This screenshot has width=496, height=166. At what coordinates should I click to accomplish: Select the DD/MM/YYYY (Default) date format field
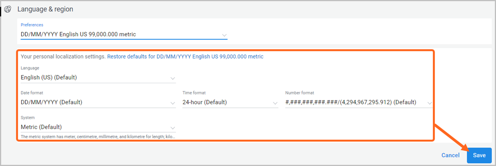[98, 103]
